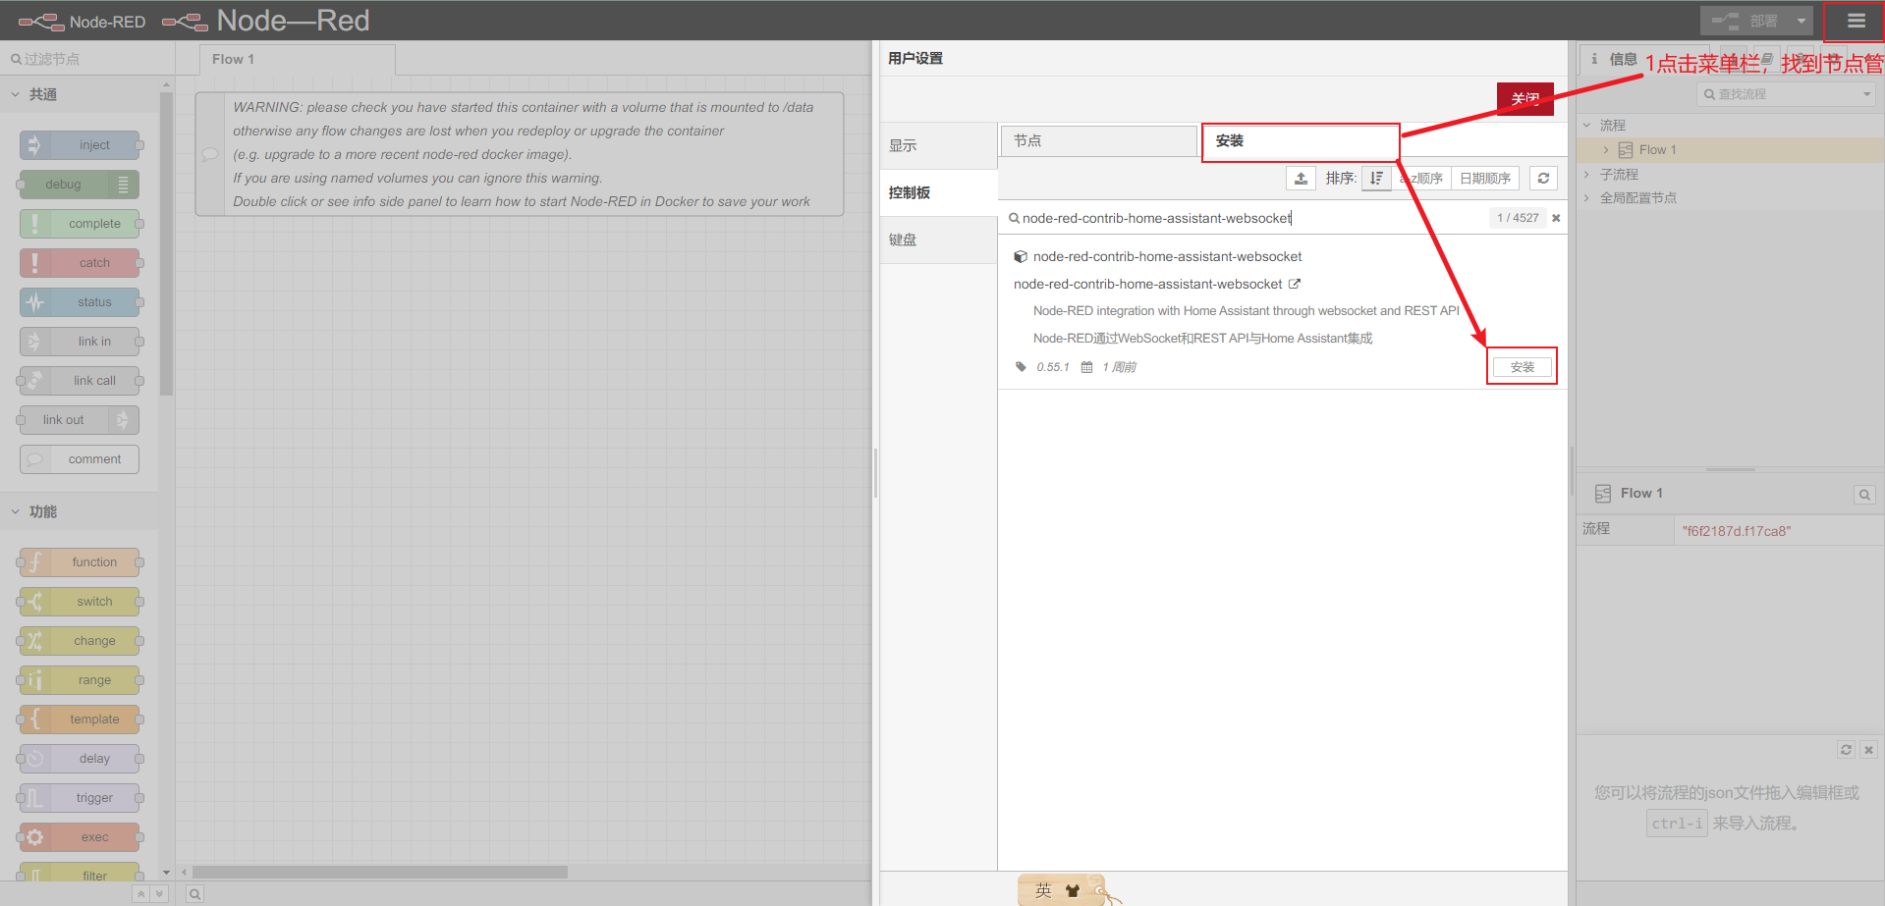This screenshot has width=1885, height=906.
Task: Select the link in node
Action: [81, 342]
